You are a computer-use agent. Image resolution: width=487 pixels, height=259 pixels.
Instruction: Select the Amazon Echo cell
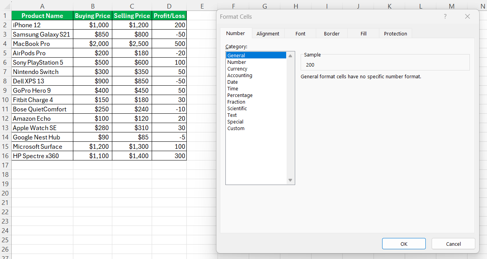42,118
